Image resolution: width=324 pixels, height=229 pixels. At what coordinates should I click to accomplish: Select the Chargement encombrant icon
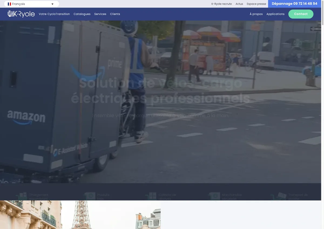[x=21, y=196]
